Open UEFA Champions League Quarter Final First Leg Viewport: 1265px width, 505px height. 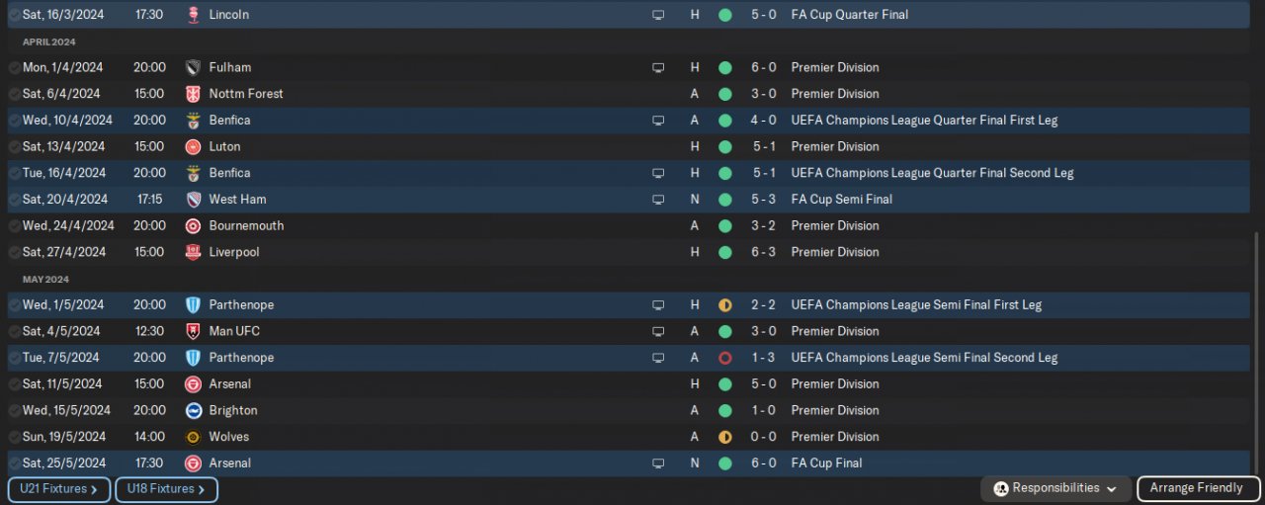pyautogui.click(x=924, y=121)
